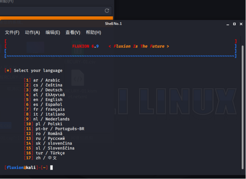Open the 文件(F) menu in Shell No.1
Screen dimensions: 246x179
coord(12,32)
